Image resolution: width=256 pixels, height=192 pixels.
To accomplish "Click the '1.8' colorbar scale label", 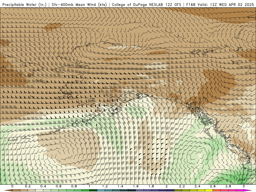I will 151,186.
